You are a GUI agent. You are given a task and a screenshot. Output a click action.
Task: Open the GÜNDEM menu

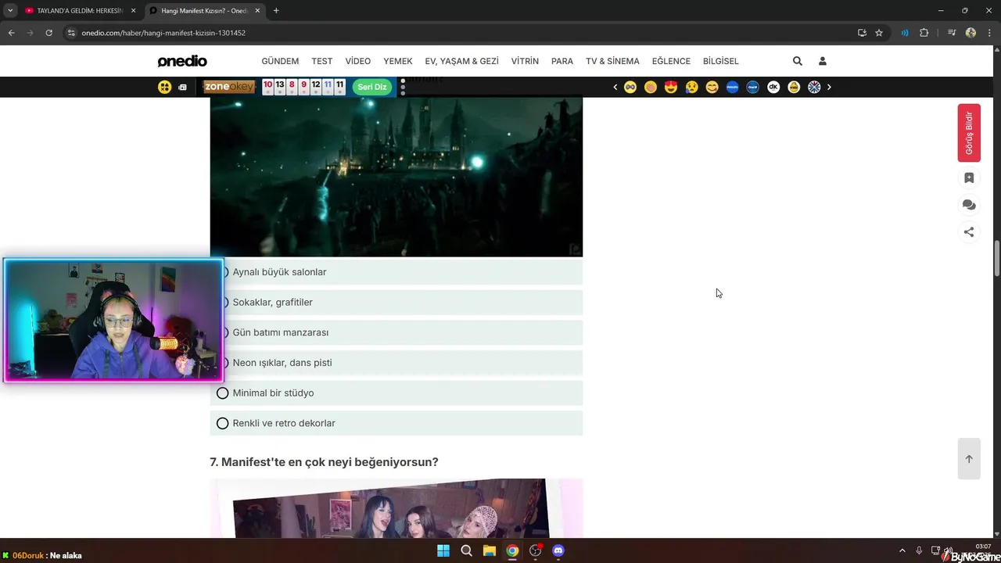(280, 61)
